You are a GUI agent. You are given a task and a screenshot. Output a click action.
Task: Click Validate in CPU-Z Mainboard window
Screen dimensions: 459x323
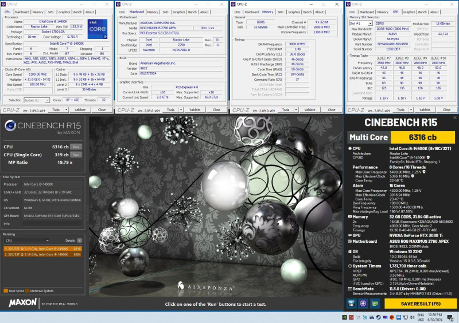195,109
